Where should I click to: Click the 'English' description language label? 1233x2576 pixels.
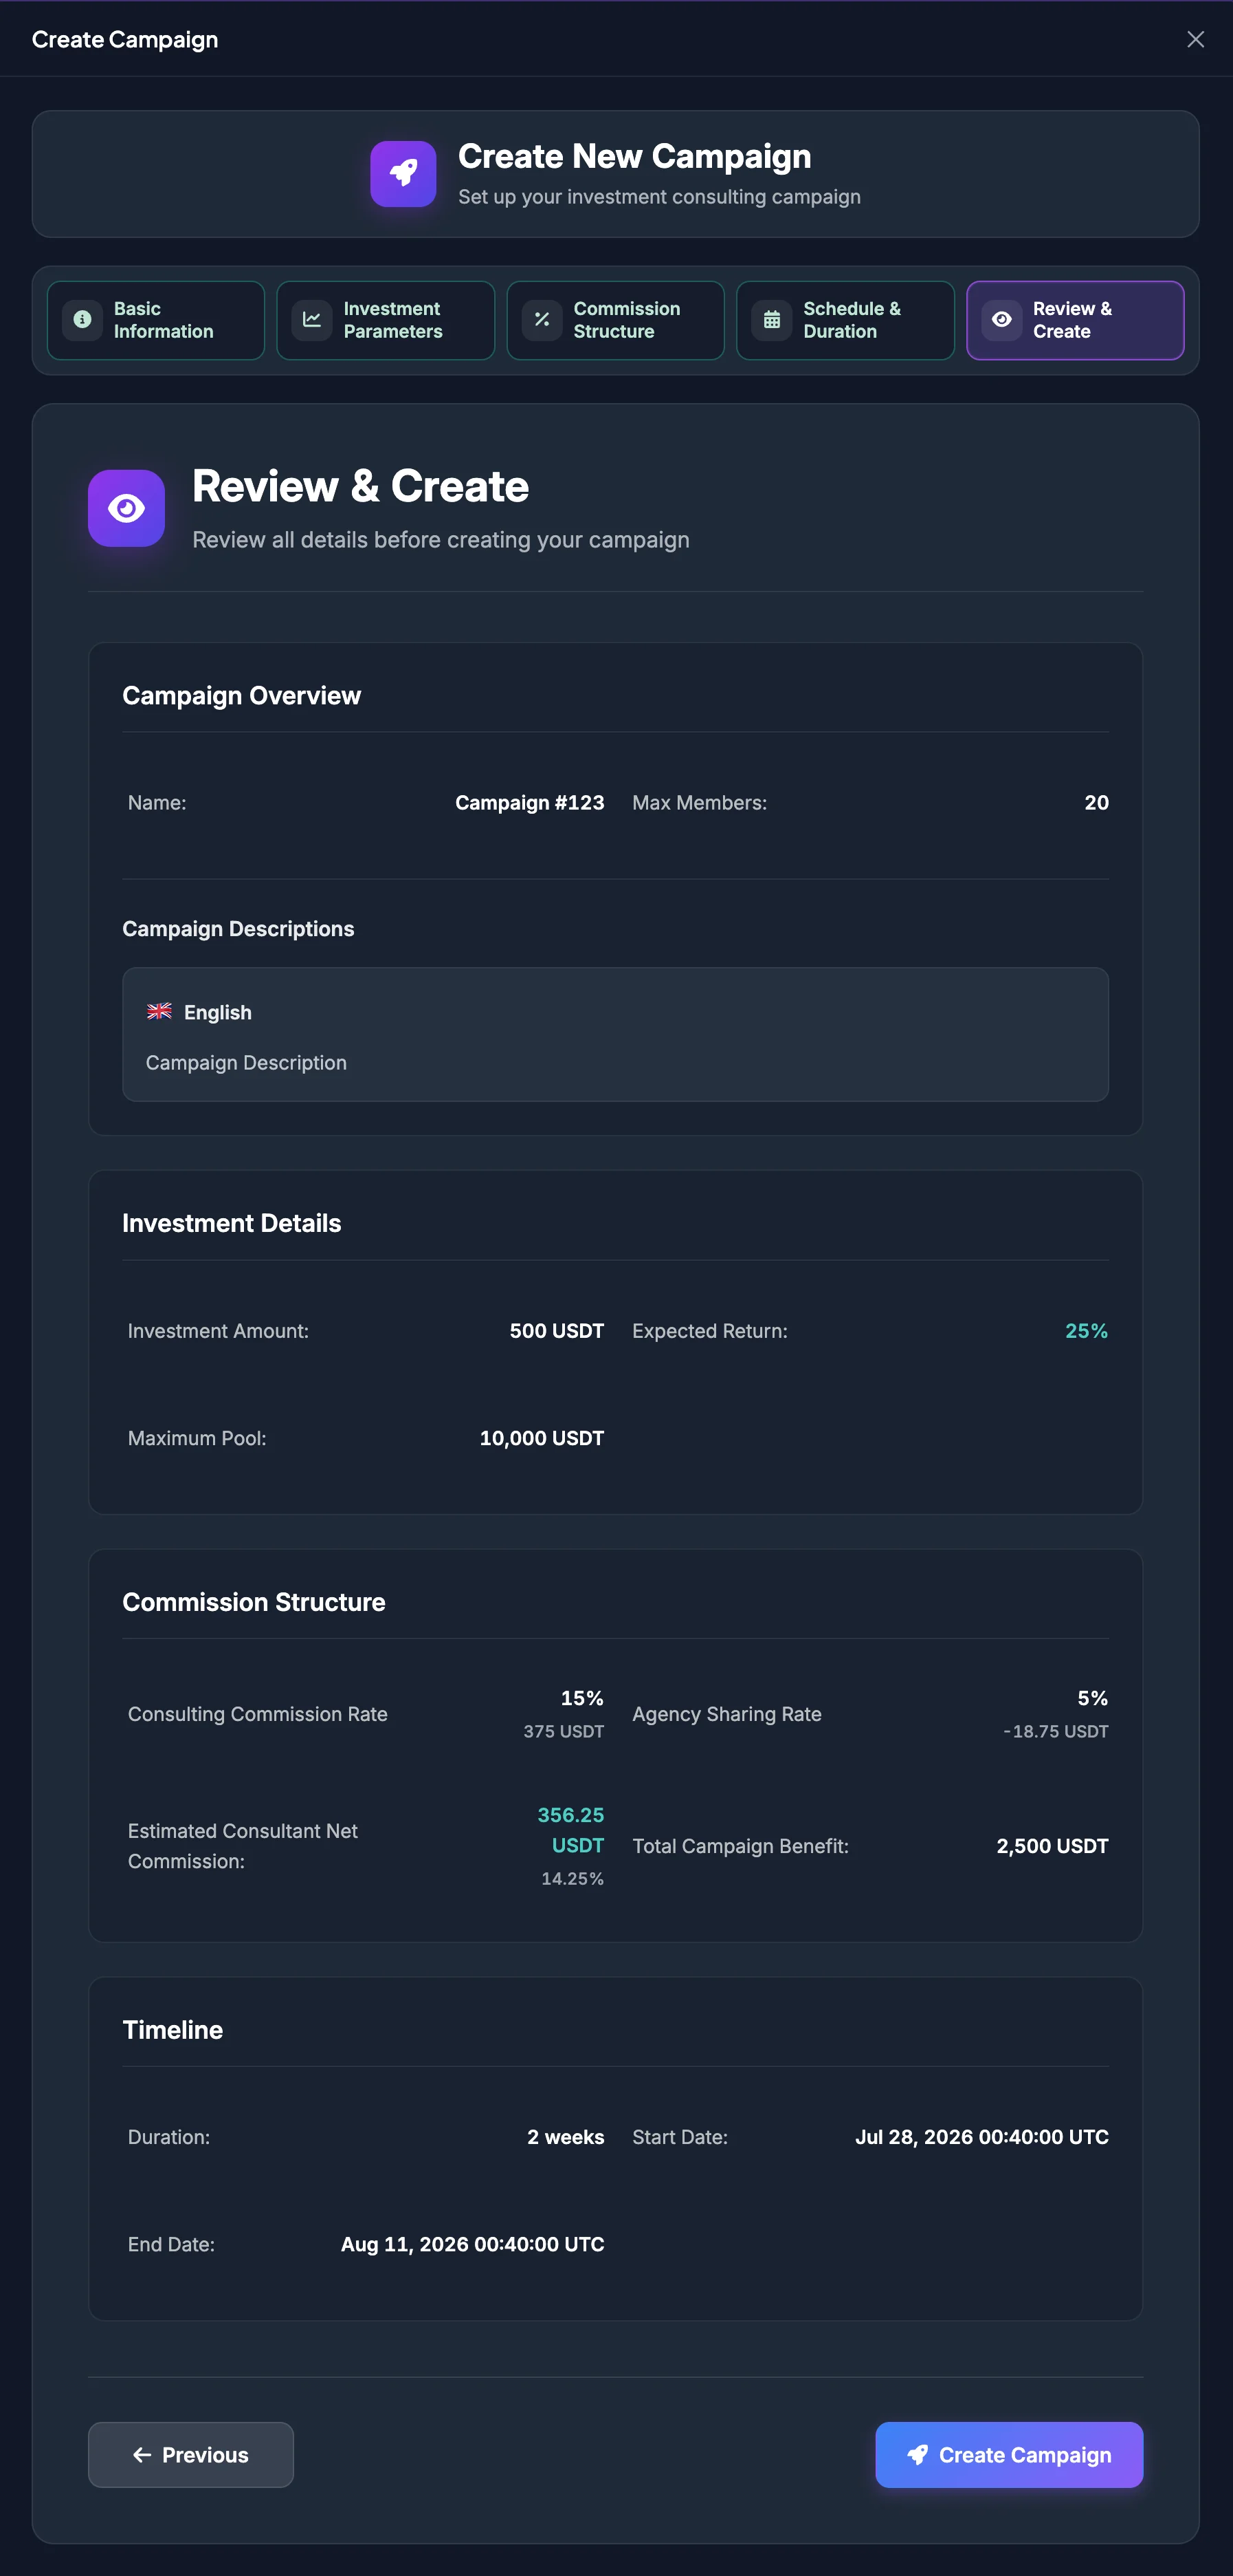click(x=218, y=1012)
